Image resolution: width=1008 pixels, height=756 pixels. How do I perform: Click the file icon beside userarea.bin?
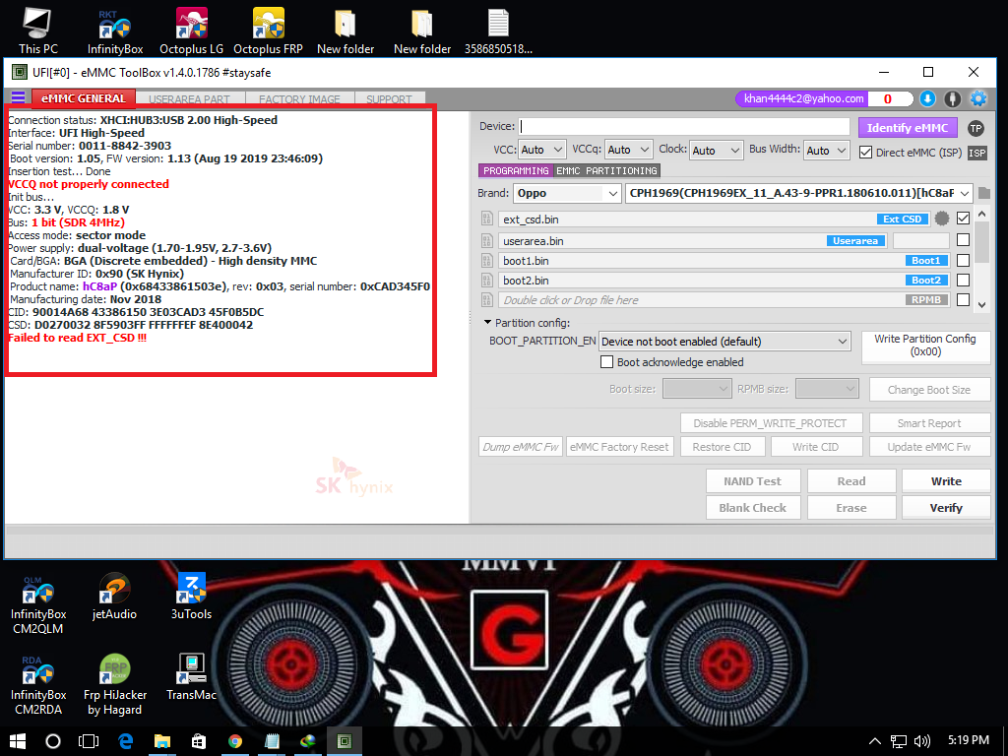pos(486,241)
